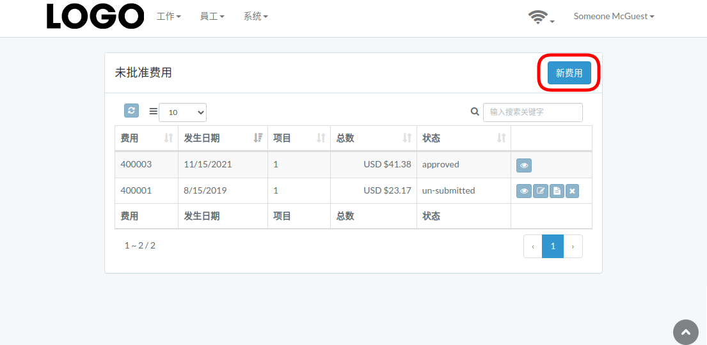707x345 pixels.
Task: Sort by 总数 column
Action: click(374, 138)
